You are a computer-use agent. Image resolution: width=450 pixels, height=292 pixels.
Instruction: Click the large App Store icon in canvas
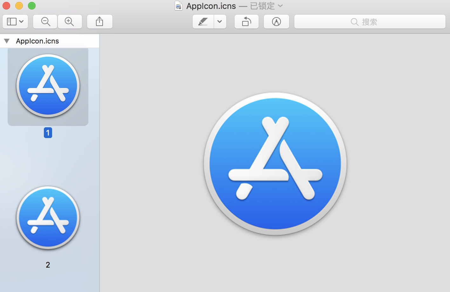[275, 164]
